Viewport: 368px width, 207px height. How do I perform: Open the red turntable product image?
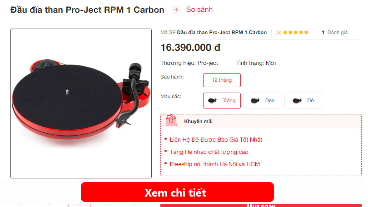(81, 103)
